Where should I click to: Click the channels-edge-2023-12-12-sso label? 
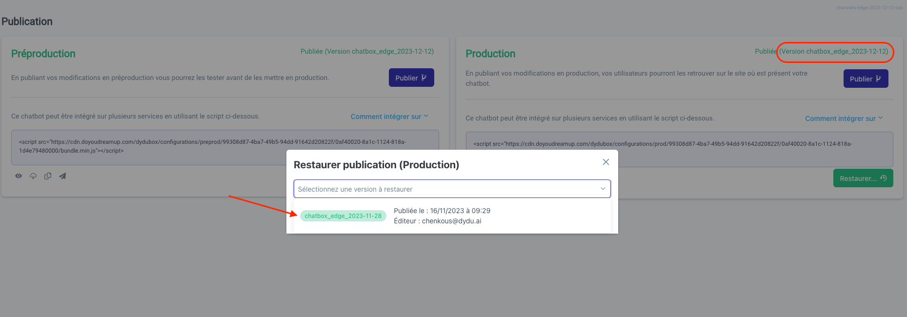click(x=869, y=7)
